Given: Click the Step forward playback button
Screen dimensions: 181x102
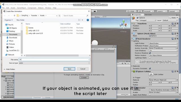Looking at the screenshot, I should 95,11.
